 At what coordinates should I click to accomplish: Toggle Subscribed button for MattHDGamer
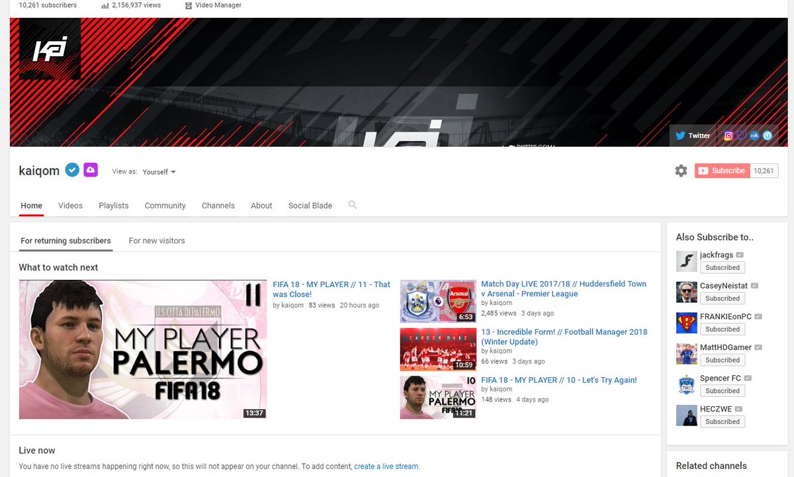[723, 360]
